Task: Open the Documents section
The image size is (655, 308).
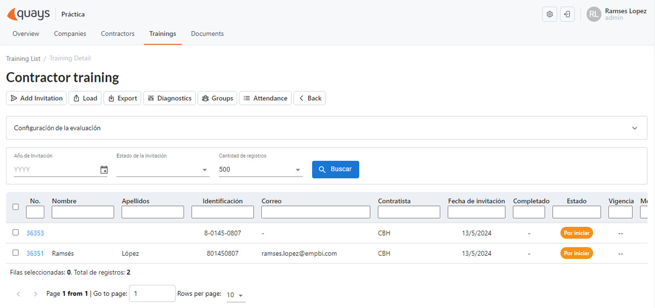Action: coord(207,33)
